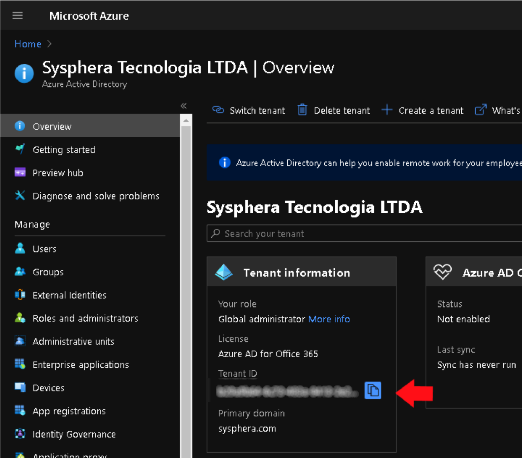The width and height of the screenshot is (522, 458).
Task: Focus the Search your tenant field
Action: 364,233
